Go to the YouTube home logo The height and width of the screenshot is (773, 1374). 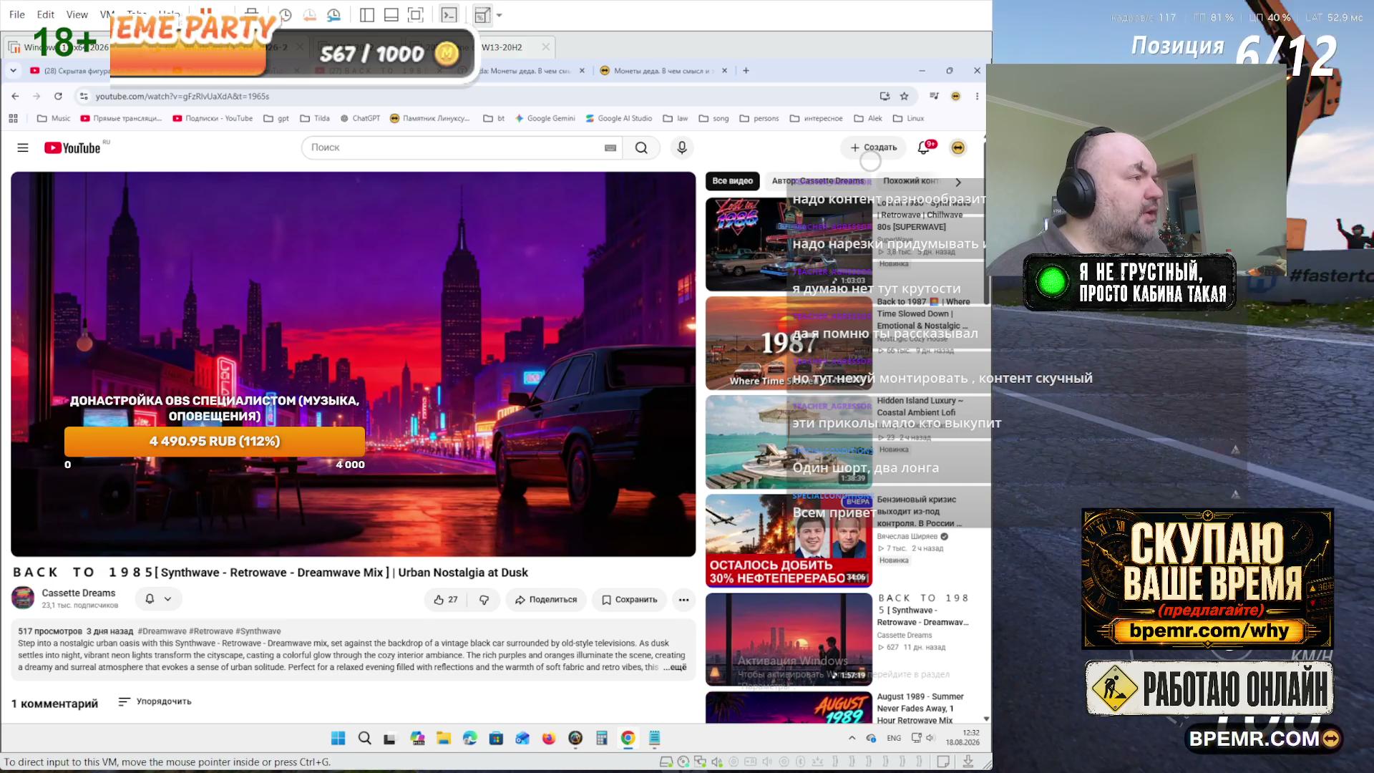[73, 147]
